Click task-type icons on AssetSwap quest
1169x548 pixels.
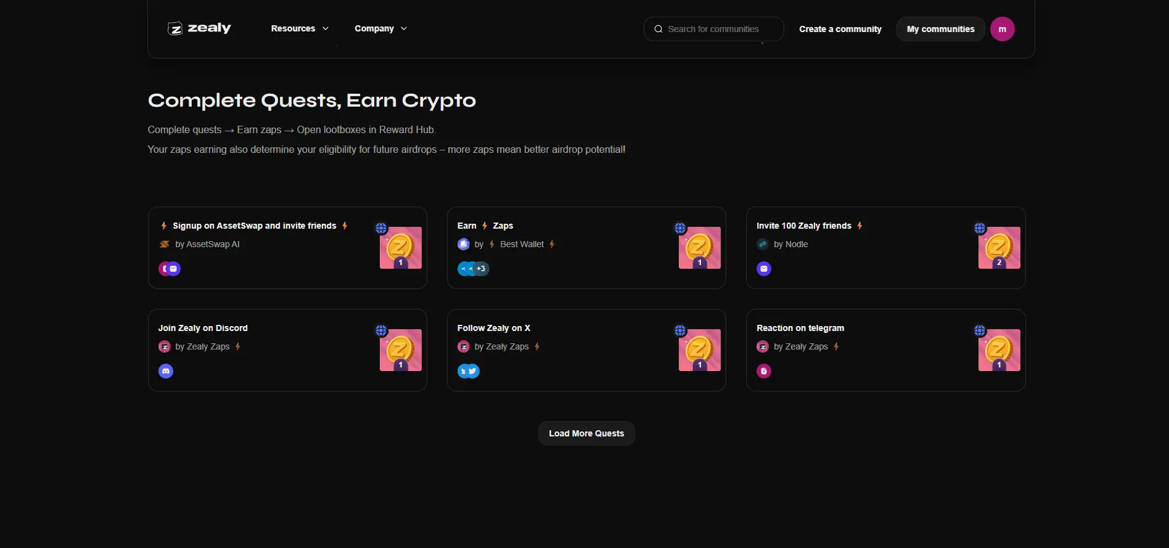[x=170, y=269]
